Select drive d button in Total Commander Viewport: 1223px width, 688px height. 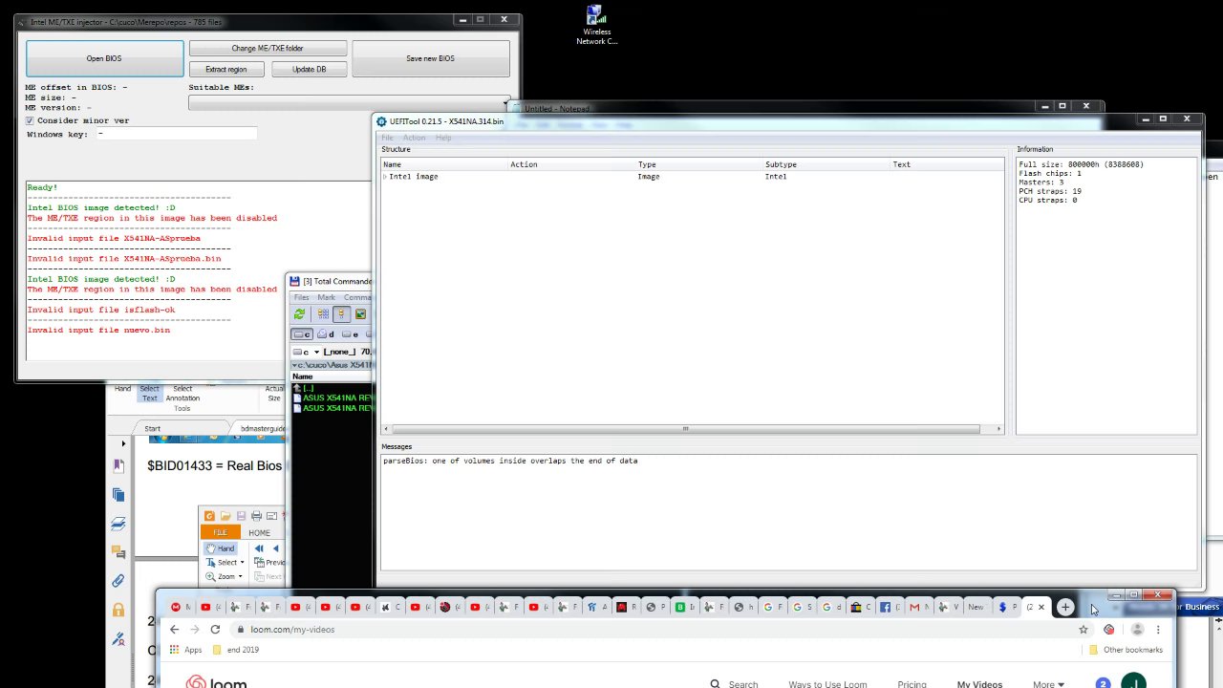click(327, 334)
